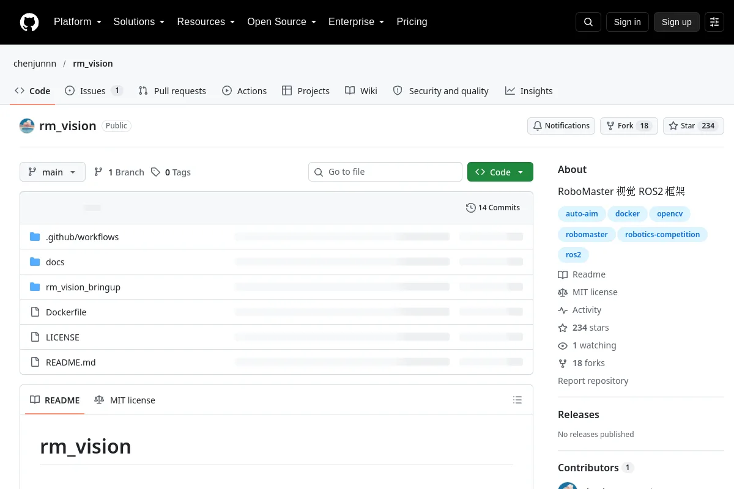Select the README tab in file viewer

55,400
